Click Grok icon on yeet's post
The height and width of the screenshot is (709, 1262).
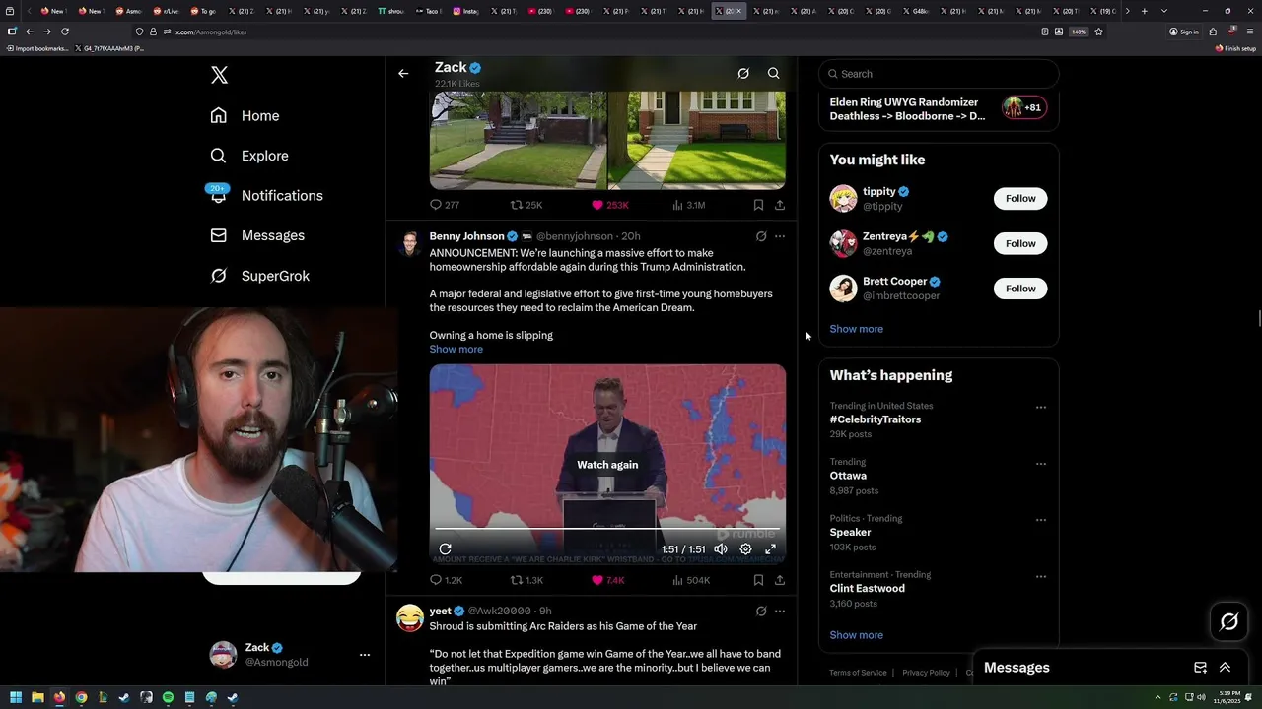pos(761,611)
